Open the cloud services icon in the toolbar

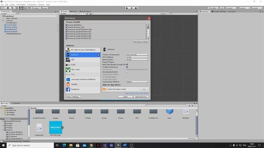click(222, 8)
